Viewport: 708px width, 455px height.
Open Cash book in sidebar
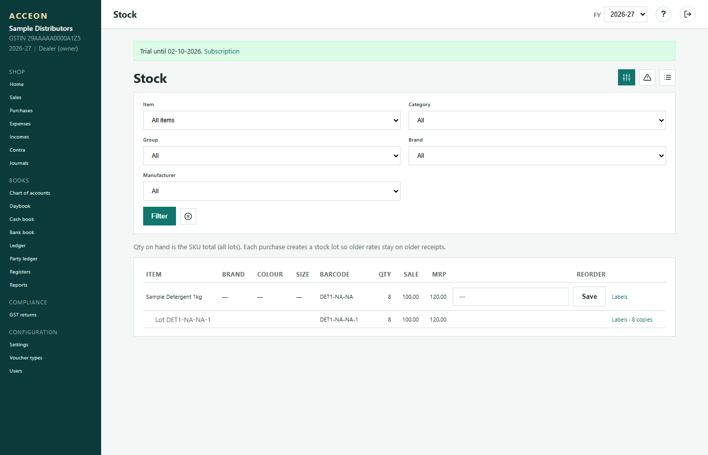[22, 219]
